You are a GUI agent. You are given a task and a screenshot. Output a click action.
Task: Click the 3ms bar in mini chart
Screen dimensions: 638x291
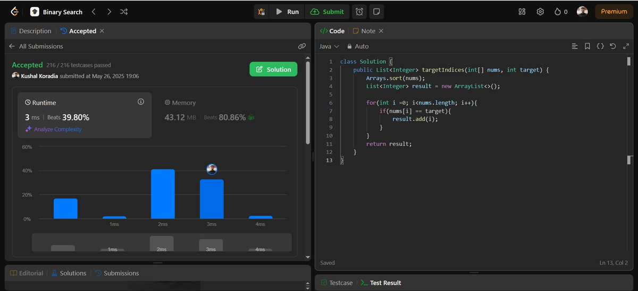tap(211, 245)
